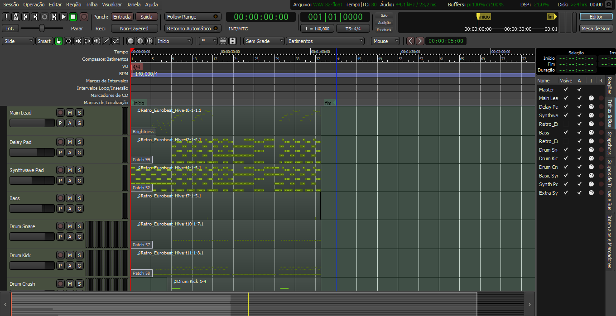Screen dimensions: 616x316
Task: Arm global record with the red circle
Action: pos(84,17)
